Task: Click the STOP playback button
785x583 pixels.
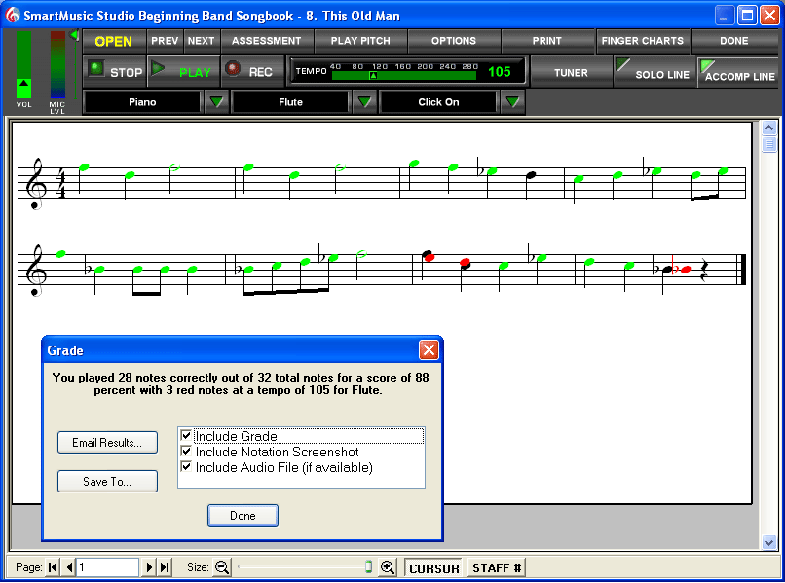Action: pos(115,72)
